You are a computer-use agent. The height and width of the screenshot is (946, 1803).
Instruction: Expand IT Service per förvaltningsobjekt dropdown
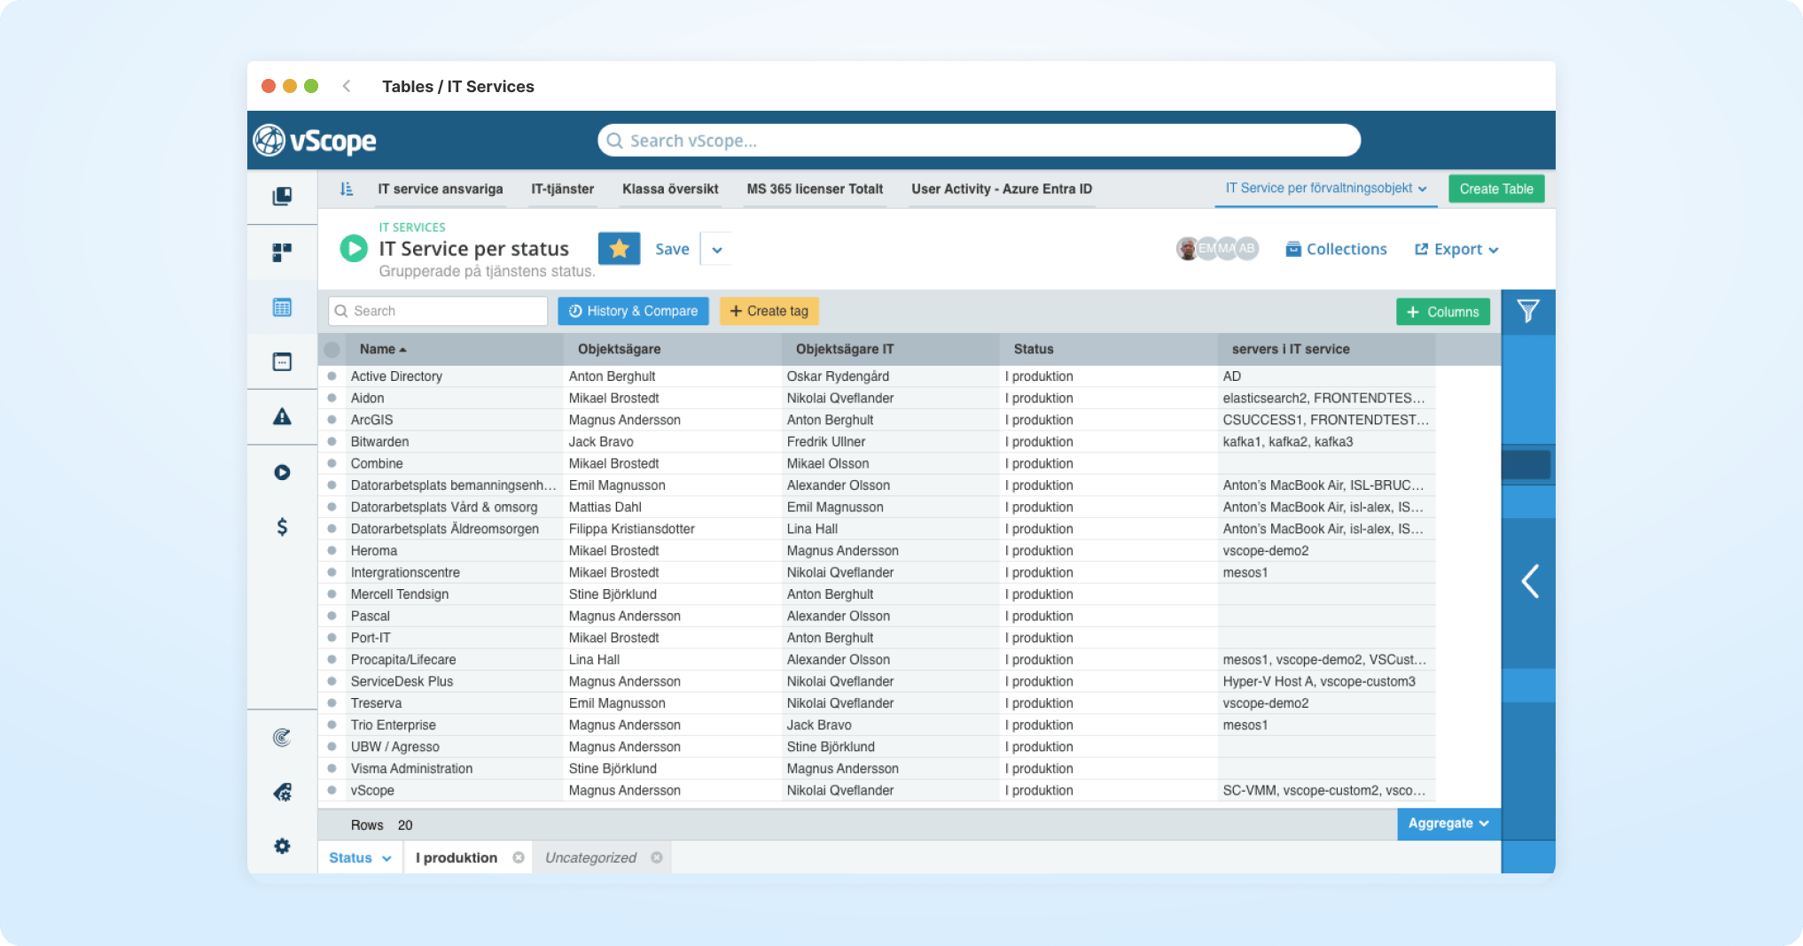1326,188
